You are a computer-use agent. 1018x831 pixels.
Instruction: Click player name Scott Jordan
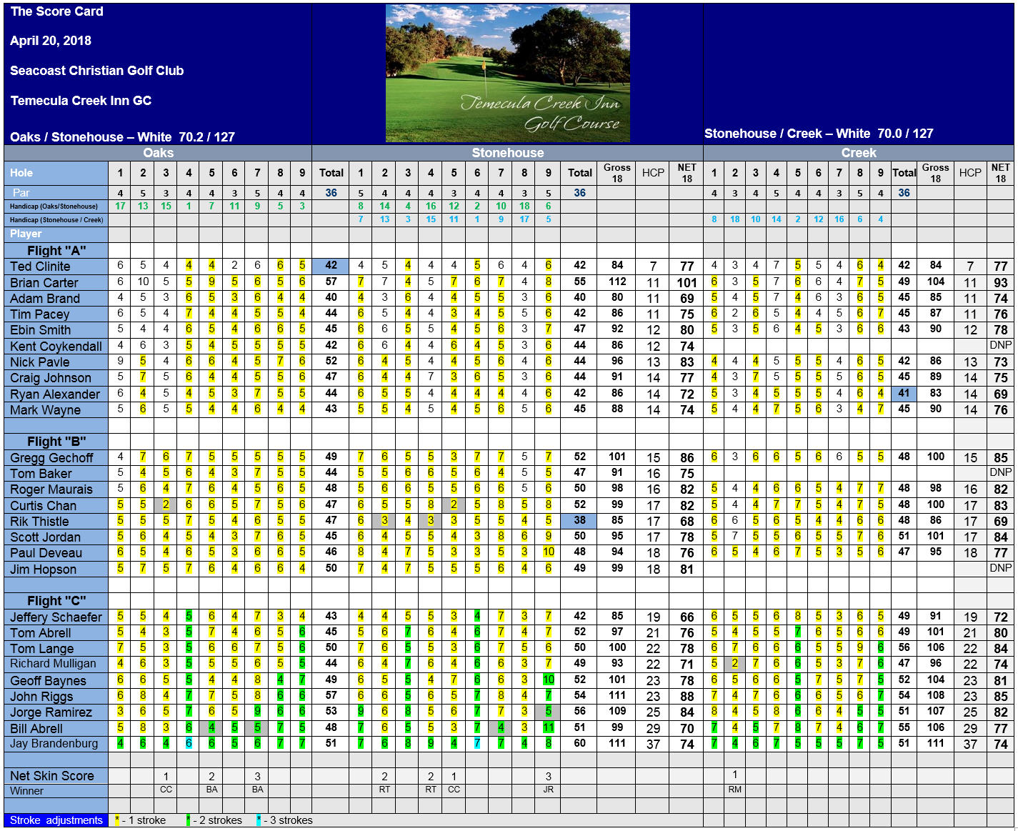pos(45,537)
